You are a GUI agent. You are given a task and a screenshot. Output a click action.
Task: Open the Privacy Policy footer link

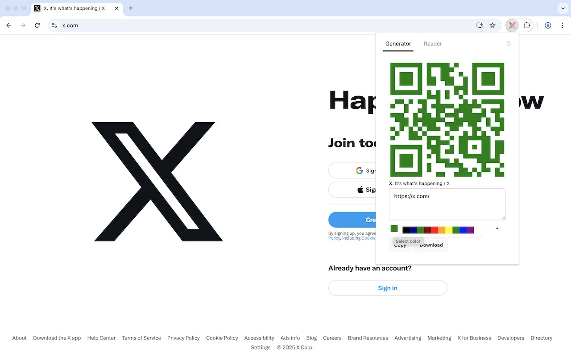pyautogui.click(x=183, y=338)
